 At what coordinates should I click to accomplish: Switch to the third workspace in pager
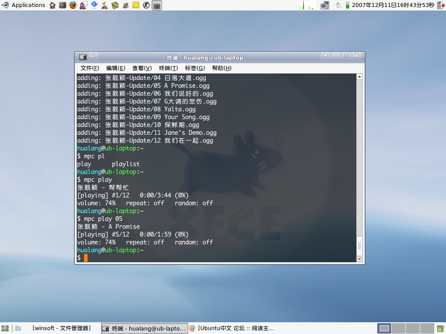413,328
